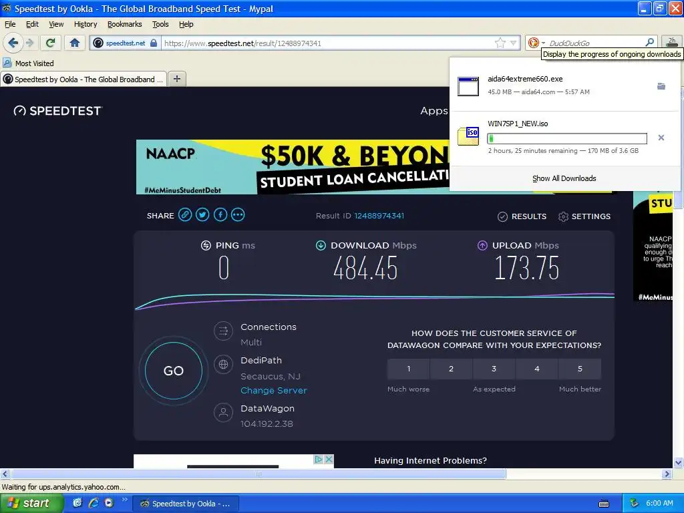
Task: Click the padlock site security icon
Action: pos(154,43)
